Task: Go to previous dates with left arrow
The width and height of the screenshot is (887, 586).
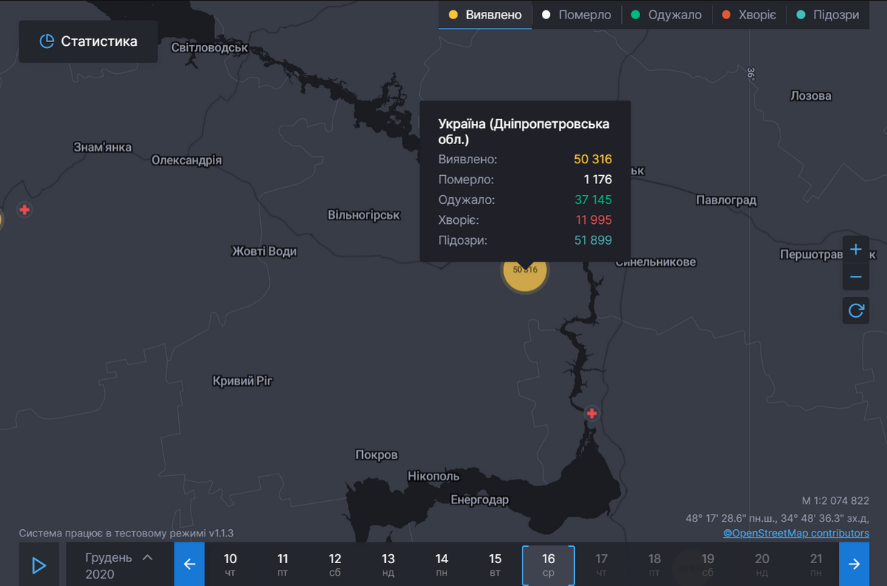Action: (189, 565)
